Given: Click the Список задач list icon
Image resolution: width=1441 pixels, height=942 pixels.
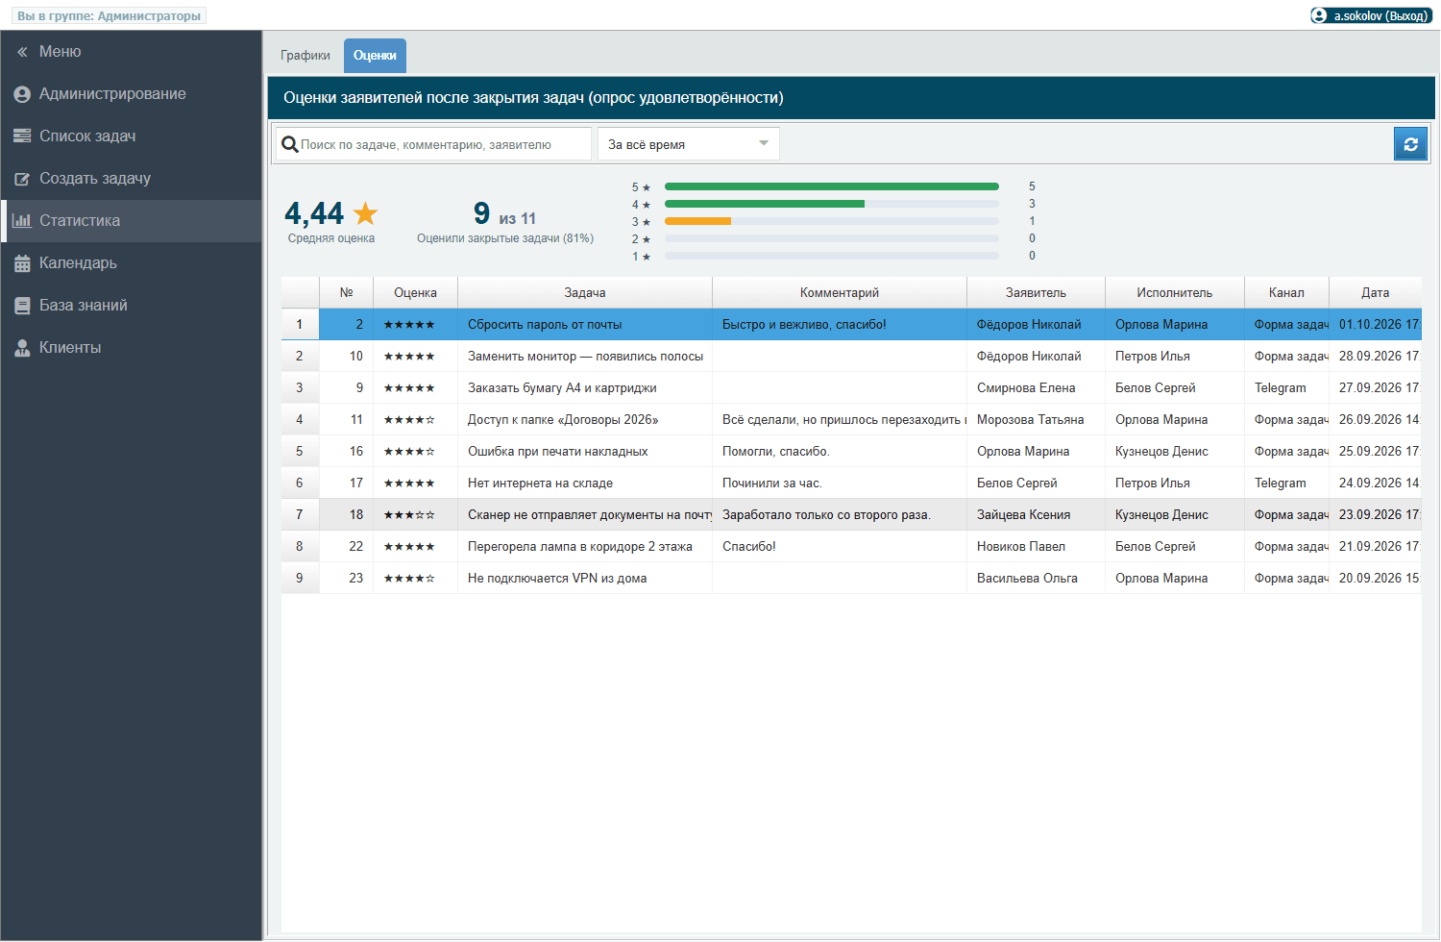Looking at the screenshot, I should click(x=22, y=136).
